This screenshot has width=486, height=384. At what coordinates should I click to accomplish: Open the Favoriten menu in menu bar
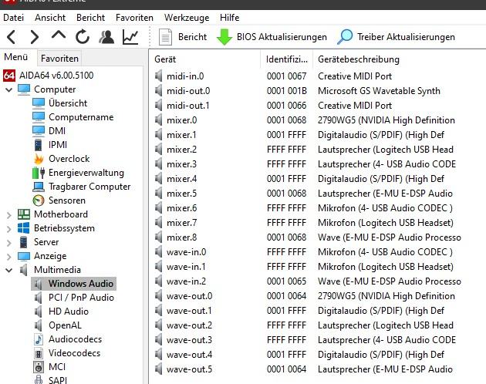coord(134,18)
